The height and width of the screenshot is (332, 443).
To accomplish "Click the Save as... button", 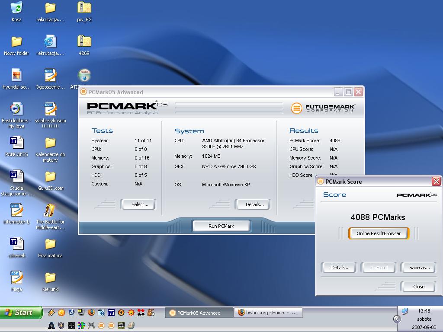I will coord(418,268).
